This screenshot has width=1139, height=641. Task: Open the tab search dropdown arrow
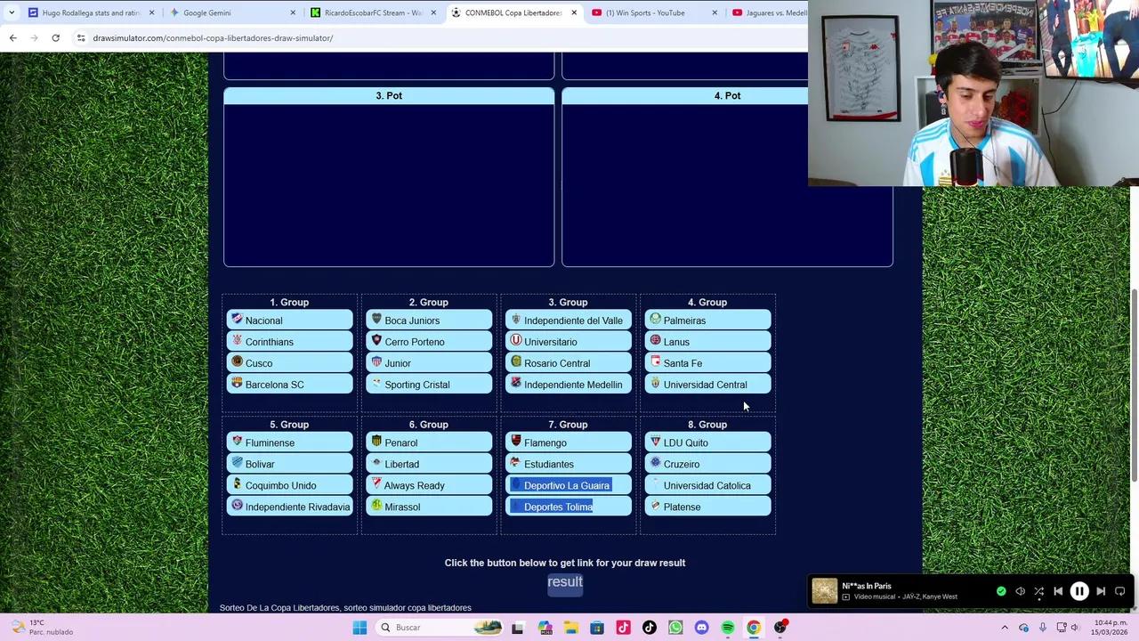click(11, 12)
